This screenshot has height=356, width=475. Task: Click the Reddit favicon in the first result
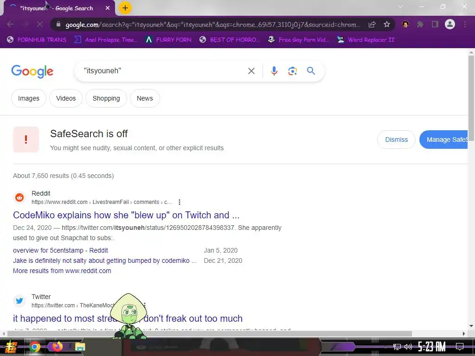tap(19, 197)
